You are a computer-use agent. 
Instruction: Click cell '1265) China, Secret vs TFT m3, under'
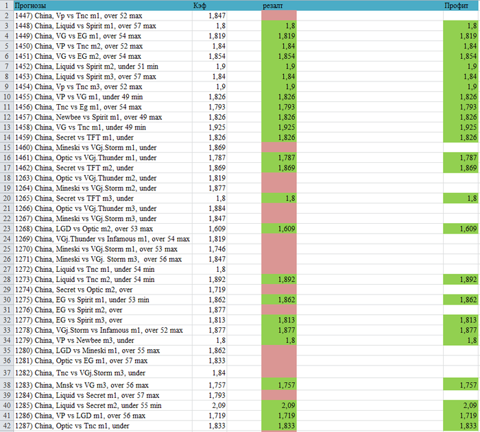(x=103, y=198)
